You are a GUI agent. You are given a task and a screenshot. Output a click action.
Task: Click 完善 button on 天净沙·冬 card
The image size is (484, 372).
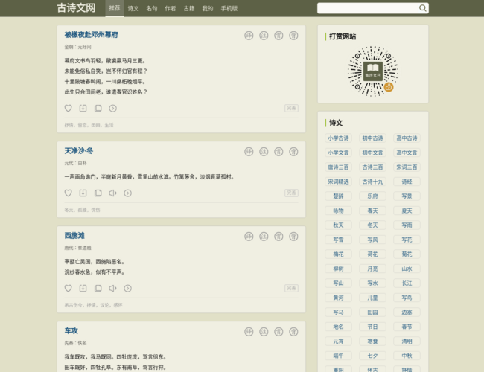coord(291,193)
